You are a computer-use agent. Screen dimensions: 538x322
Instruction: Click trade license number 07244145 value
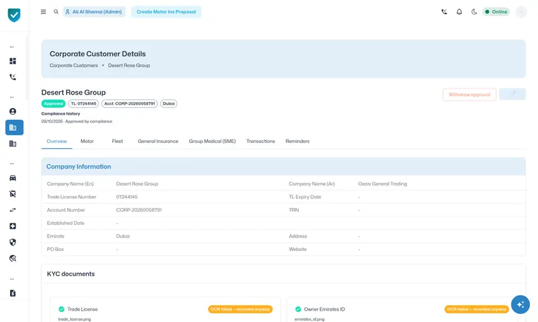127,197
